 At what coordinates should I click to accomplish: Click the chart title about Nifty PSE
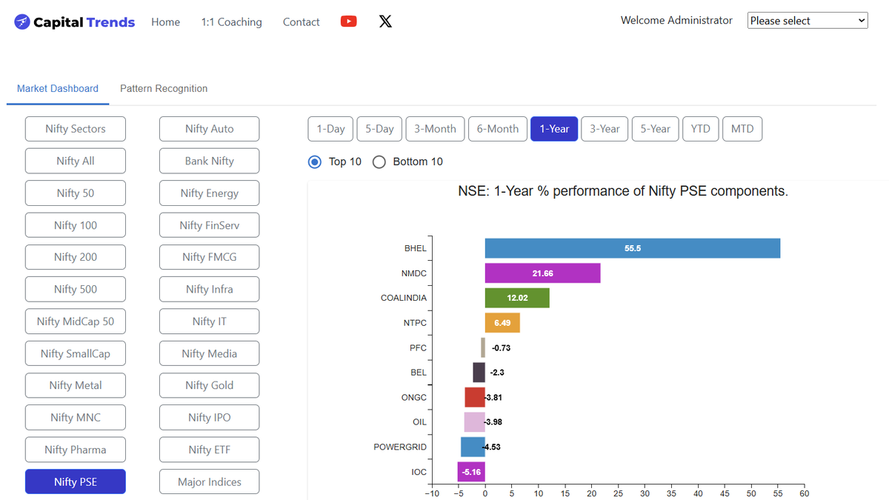(x=623, y=191)
